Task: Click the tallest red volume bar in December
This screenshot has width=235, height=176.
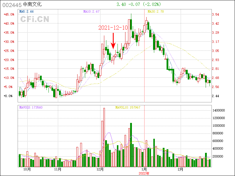Action: (104, 137)
